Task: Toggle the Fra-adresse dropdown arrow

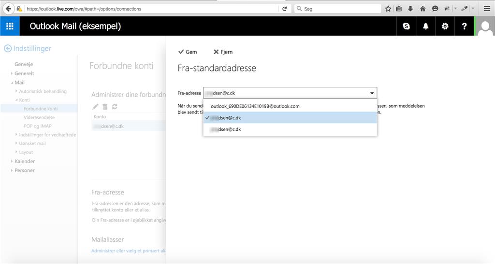Action: (x=372, y=93)
